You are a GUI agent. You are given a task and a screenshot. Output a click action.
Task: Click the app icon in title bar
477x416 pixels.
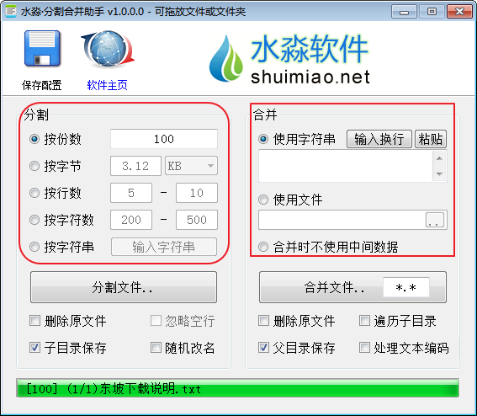[x=11, y=11]
